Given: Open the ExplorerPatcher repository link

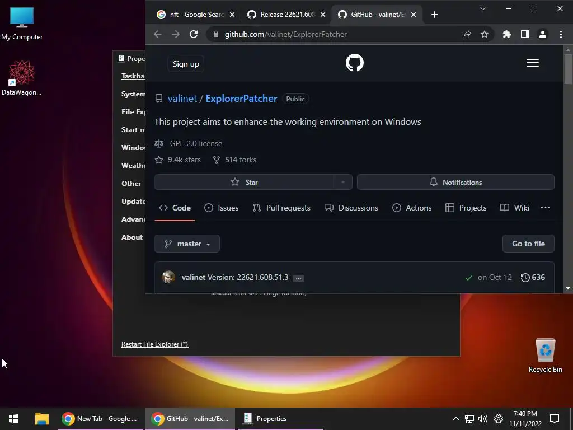Looking at the screenshot, I should 241,99.
